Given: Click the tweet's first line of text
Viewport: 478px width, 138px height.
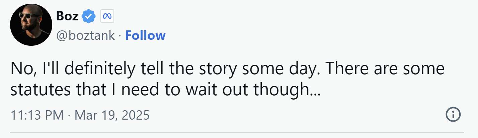Looking at the screenshot, I should [x=228, y=69].
